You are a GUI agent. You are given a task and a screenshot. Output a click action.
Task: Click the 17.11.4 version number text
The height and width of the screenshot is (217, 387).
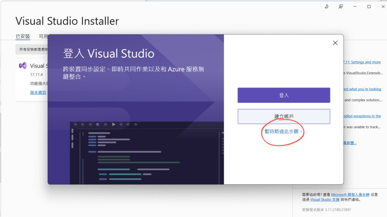pyautogui.click(x=36, y=75)
